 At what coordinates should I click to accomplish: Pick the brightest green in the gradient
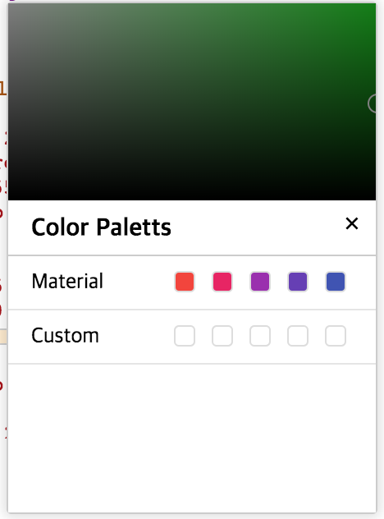point(373,6)
